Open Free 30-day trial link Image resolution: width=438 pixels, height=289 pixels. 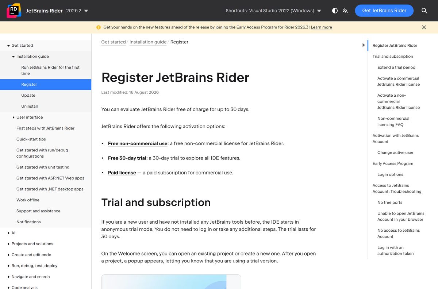click(127, 158)
